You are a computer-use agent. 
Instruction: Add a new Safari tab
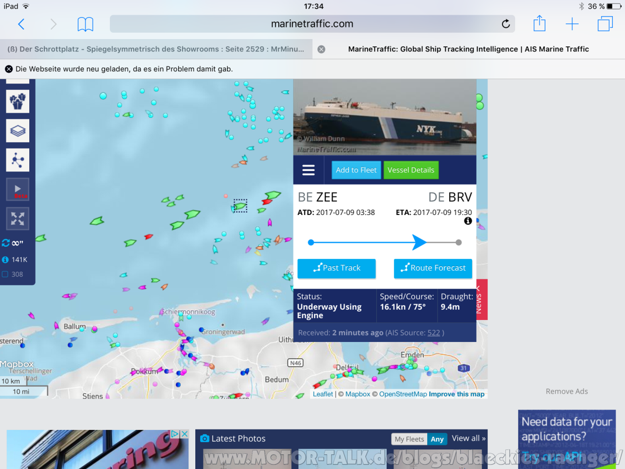572,24
